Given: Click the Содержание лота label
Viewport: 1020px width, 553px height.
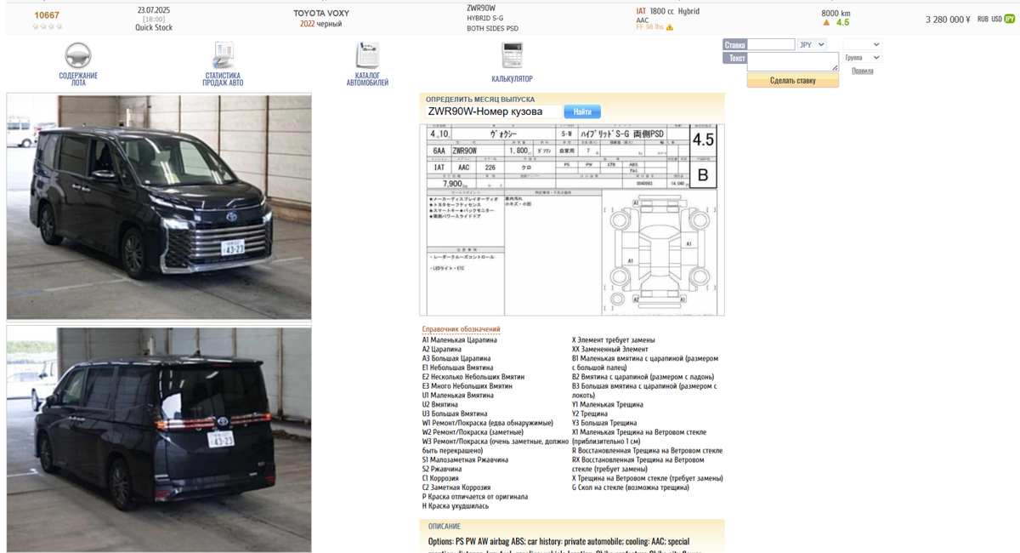Looking at the screenshot, I should 78,79.
